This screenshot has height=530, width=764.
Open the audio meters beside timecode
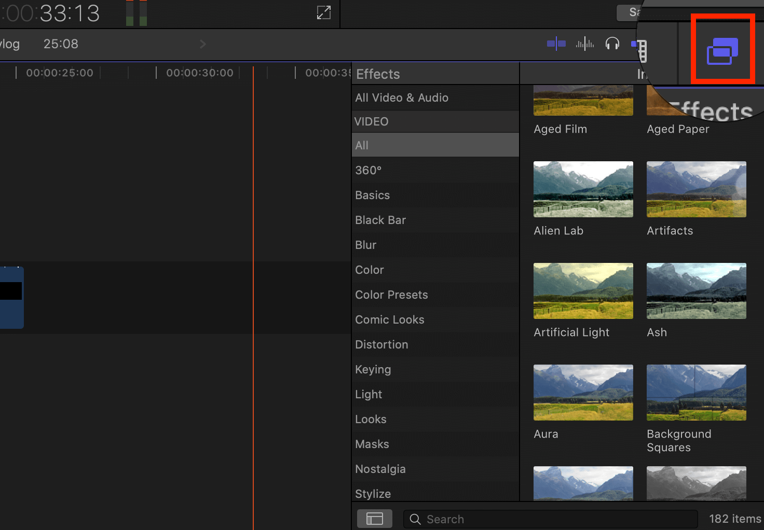[x=137, y=13]
